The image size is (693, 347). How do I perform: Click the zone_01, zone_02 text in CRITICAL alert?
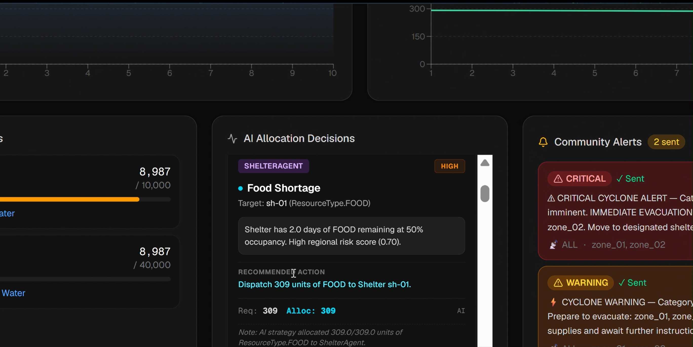628,245
